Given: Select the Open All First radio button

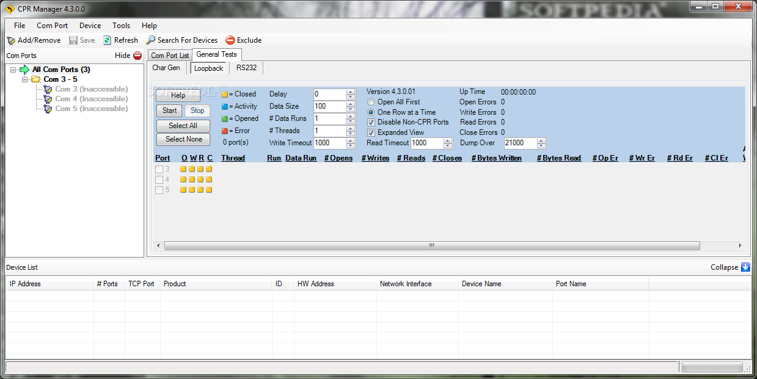Looking at the screenshot, I should (x=371, y=103).
